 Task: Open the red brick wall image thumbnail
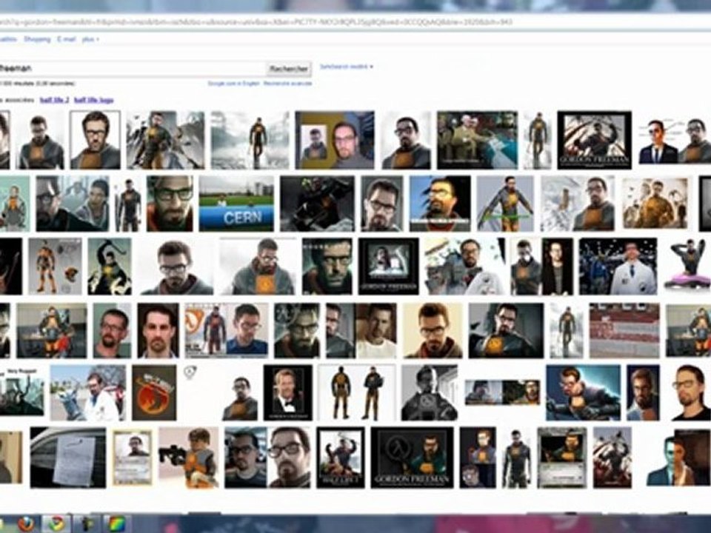coord(624,330)
